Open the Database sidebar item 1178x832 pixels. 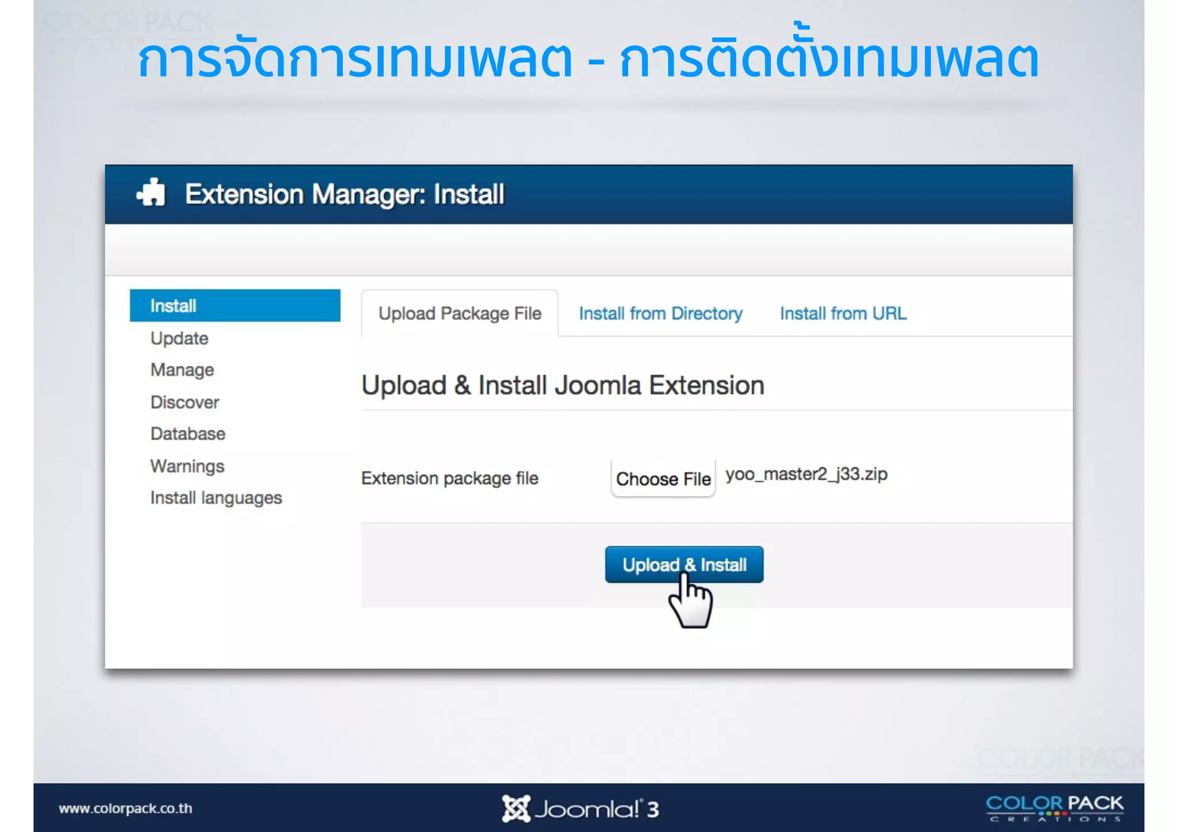click(188, 434)
